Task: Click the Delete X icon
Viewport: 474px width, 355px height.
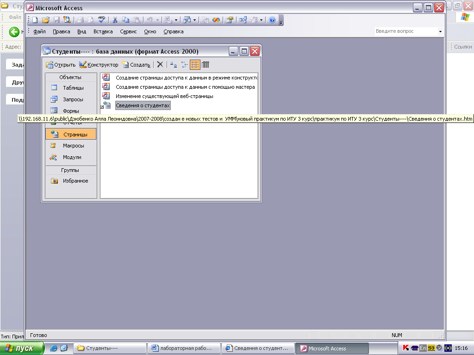Action: (160, 64)
